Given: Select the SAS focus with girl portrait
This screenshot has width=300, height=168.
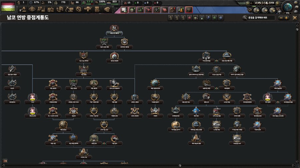Looking at the screenshot, I should click(33, 97).
